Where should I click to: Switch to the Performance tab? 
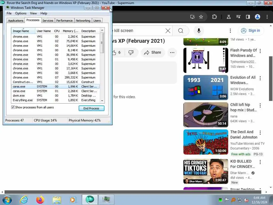click(x=64, y=21)
